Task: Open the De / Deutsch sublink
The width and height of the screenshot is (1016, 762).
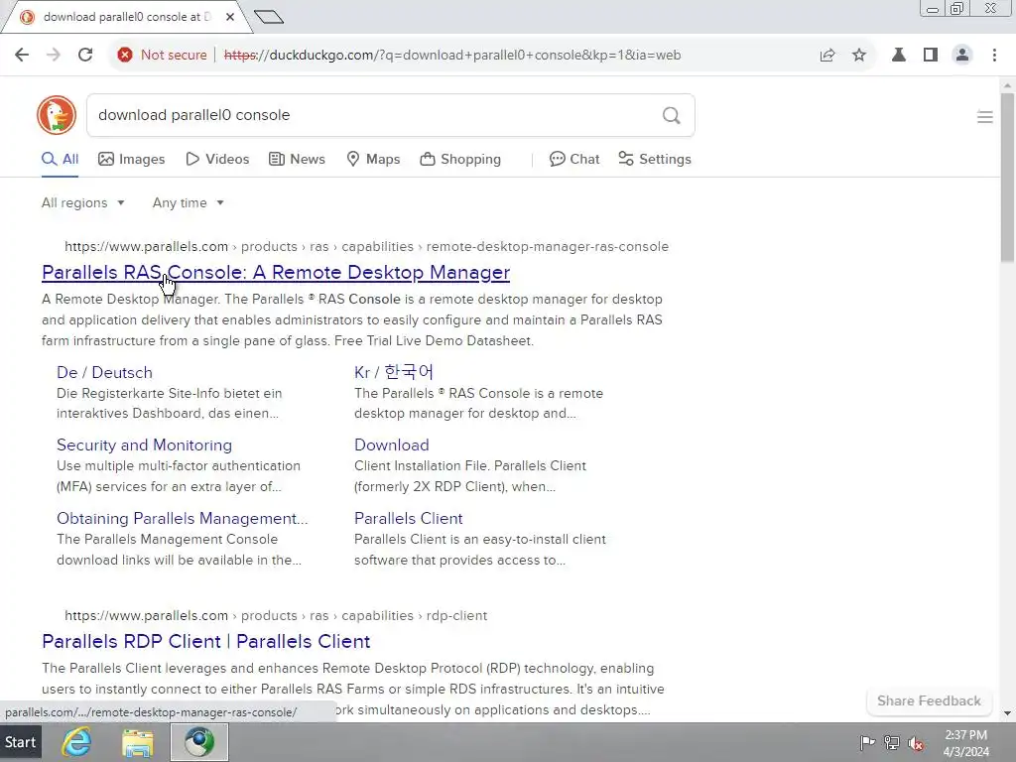Action: [104, 373]
